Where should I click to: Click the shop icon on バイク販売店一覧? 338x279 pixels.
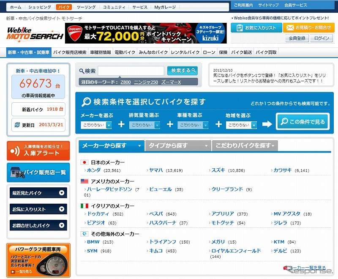point(17,172)
